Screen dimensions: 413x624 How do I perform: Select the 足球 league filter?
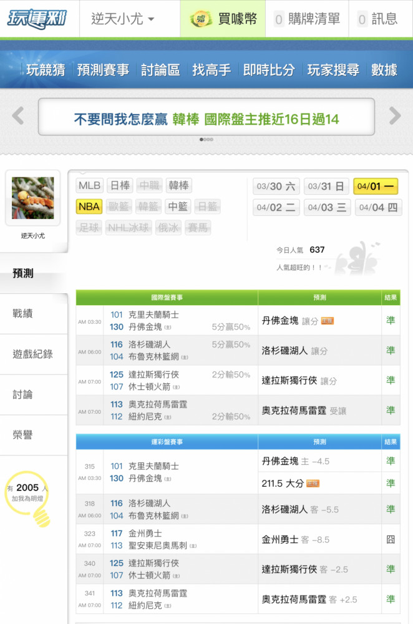89,228
